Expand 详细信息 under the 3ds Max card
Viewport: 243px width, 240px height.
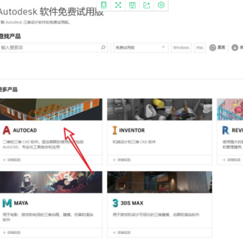click(122, 233)
